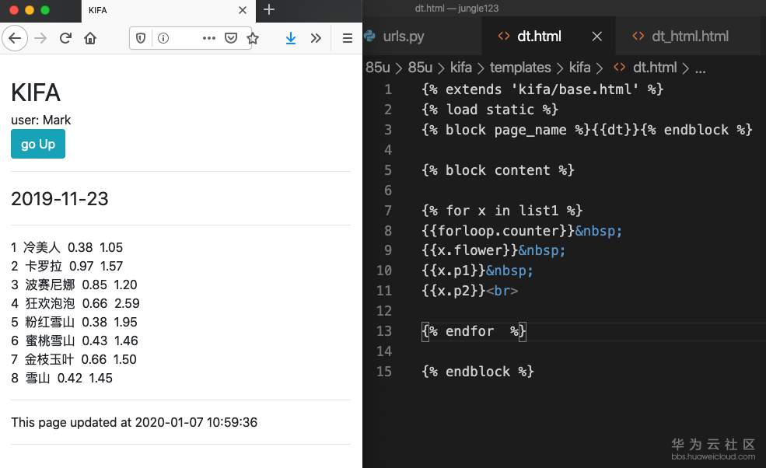Viewport: 766px width, 468px height.
Task: Click '{% endblock %}' on line 15
Action: pyautogui.click(x=477, y=372)
